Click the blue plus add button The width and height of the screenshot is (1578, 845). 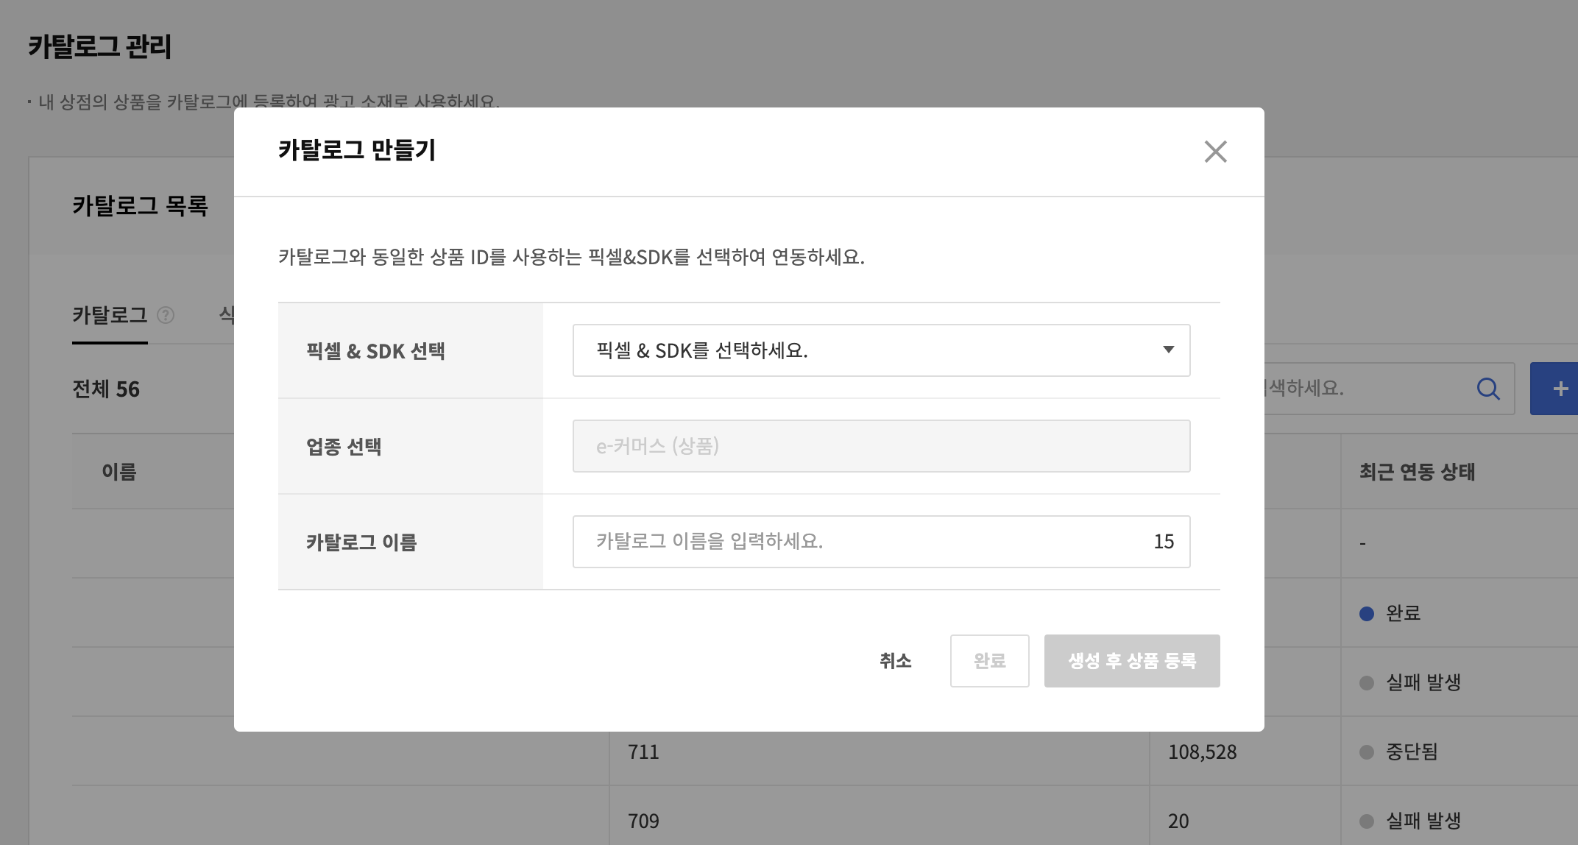[x=1557, y=389]
